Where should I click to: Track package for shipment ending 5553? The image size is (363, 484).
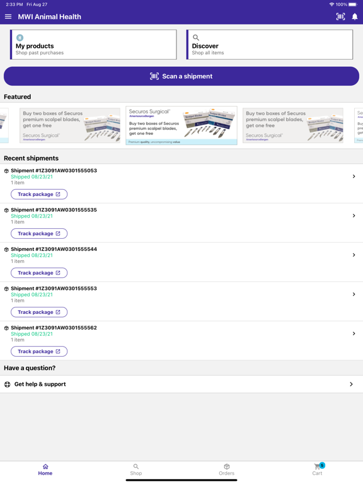(39, 312)
